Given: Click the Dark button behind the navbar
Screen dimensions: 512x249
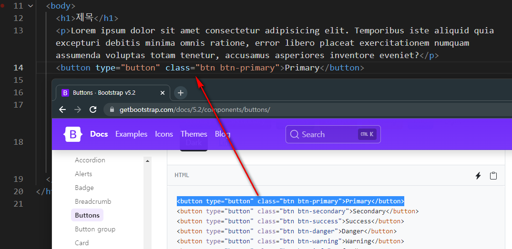Looking at the screenshot, I should 194,143.
